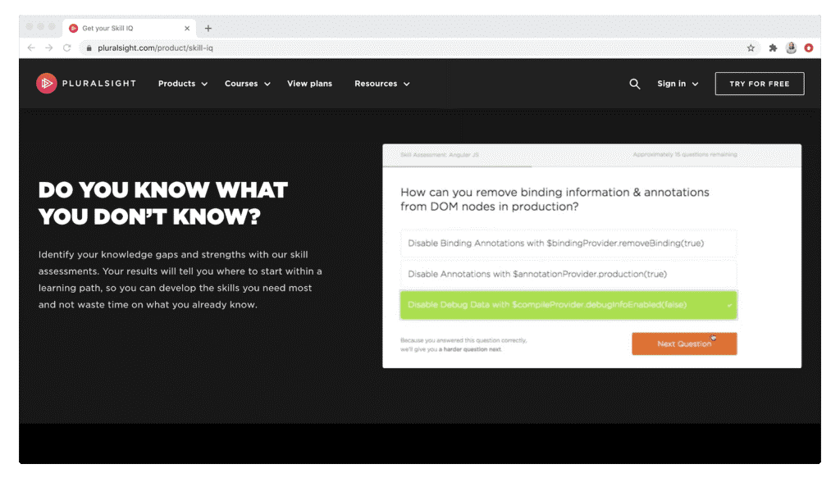Image resolution: width=840 pixels, height=487 pixels.
Task: Open the browser extensions puzzle icon
Action: tap(773, 48)
